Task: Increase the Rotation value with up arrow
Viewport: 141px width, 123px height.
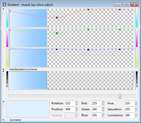Action: 77,102
